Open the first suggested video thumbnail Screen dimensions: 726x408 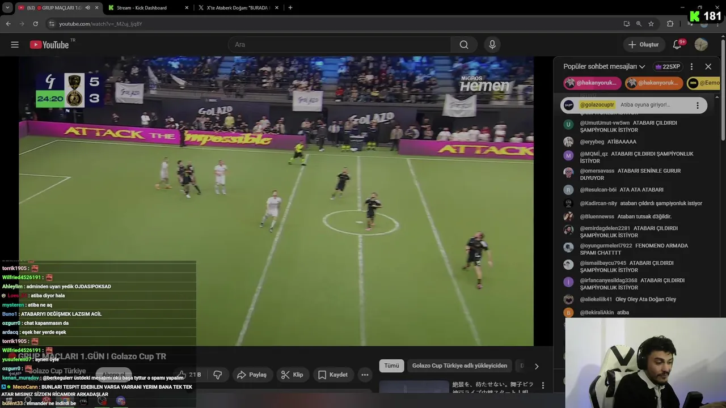(414, 387)
